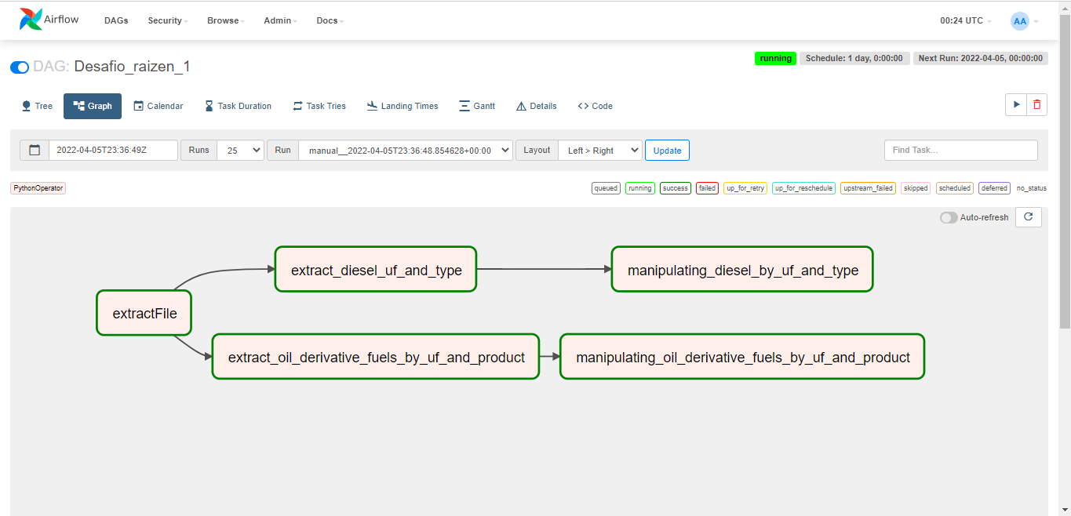Click the PythonOperator legend tag
This screenshot has height=516, width=1071.
(x=38, y=188)
